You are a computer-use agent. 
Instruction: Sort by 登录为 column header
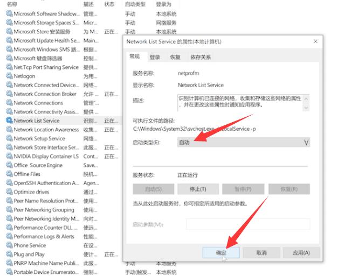click(164, 4)
